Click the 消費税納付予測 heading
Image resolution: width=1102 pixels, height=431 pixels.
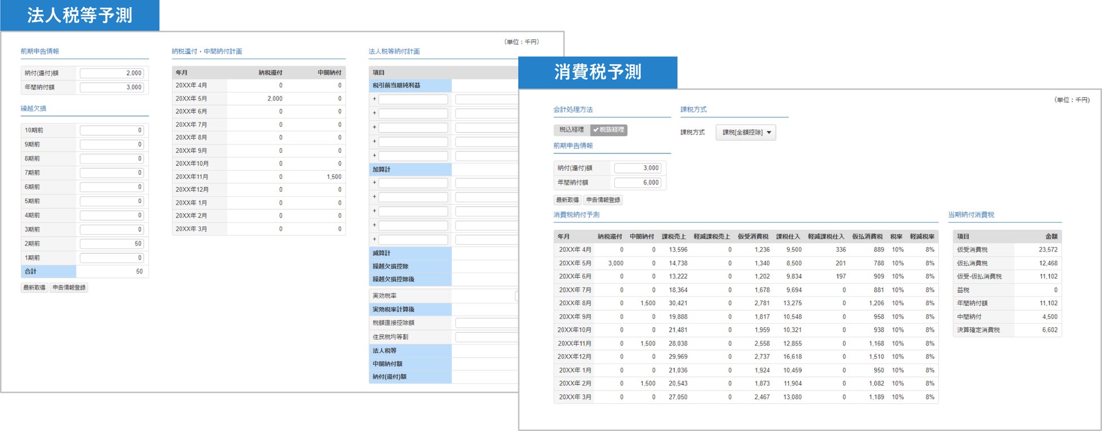pyautogui.click(x=576, y=215)
